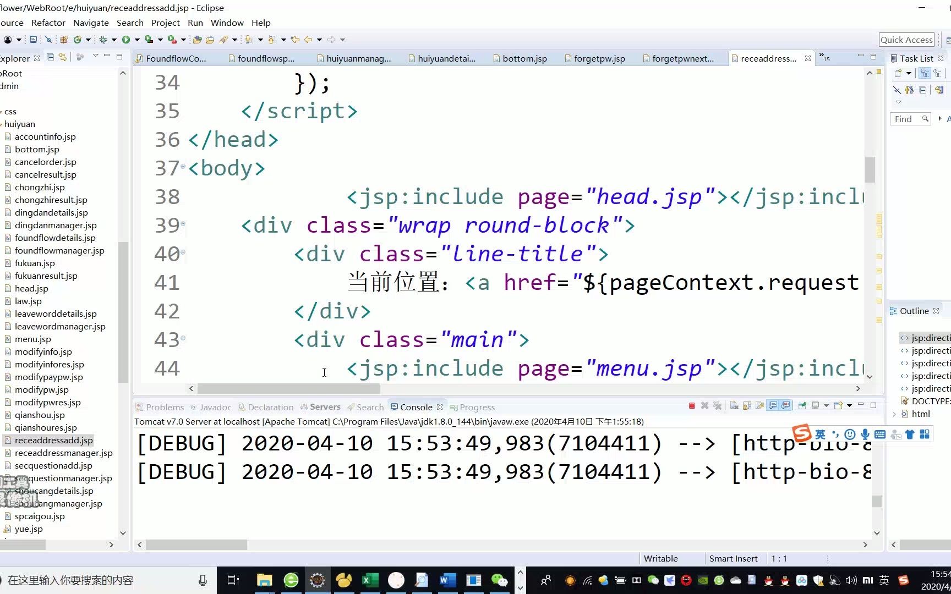Collapse the line-title div fold at line 40
This screenshot has height=594, width=951.
pos(183,252)
